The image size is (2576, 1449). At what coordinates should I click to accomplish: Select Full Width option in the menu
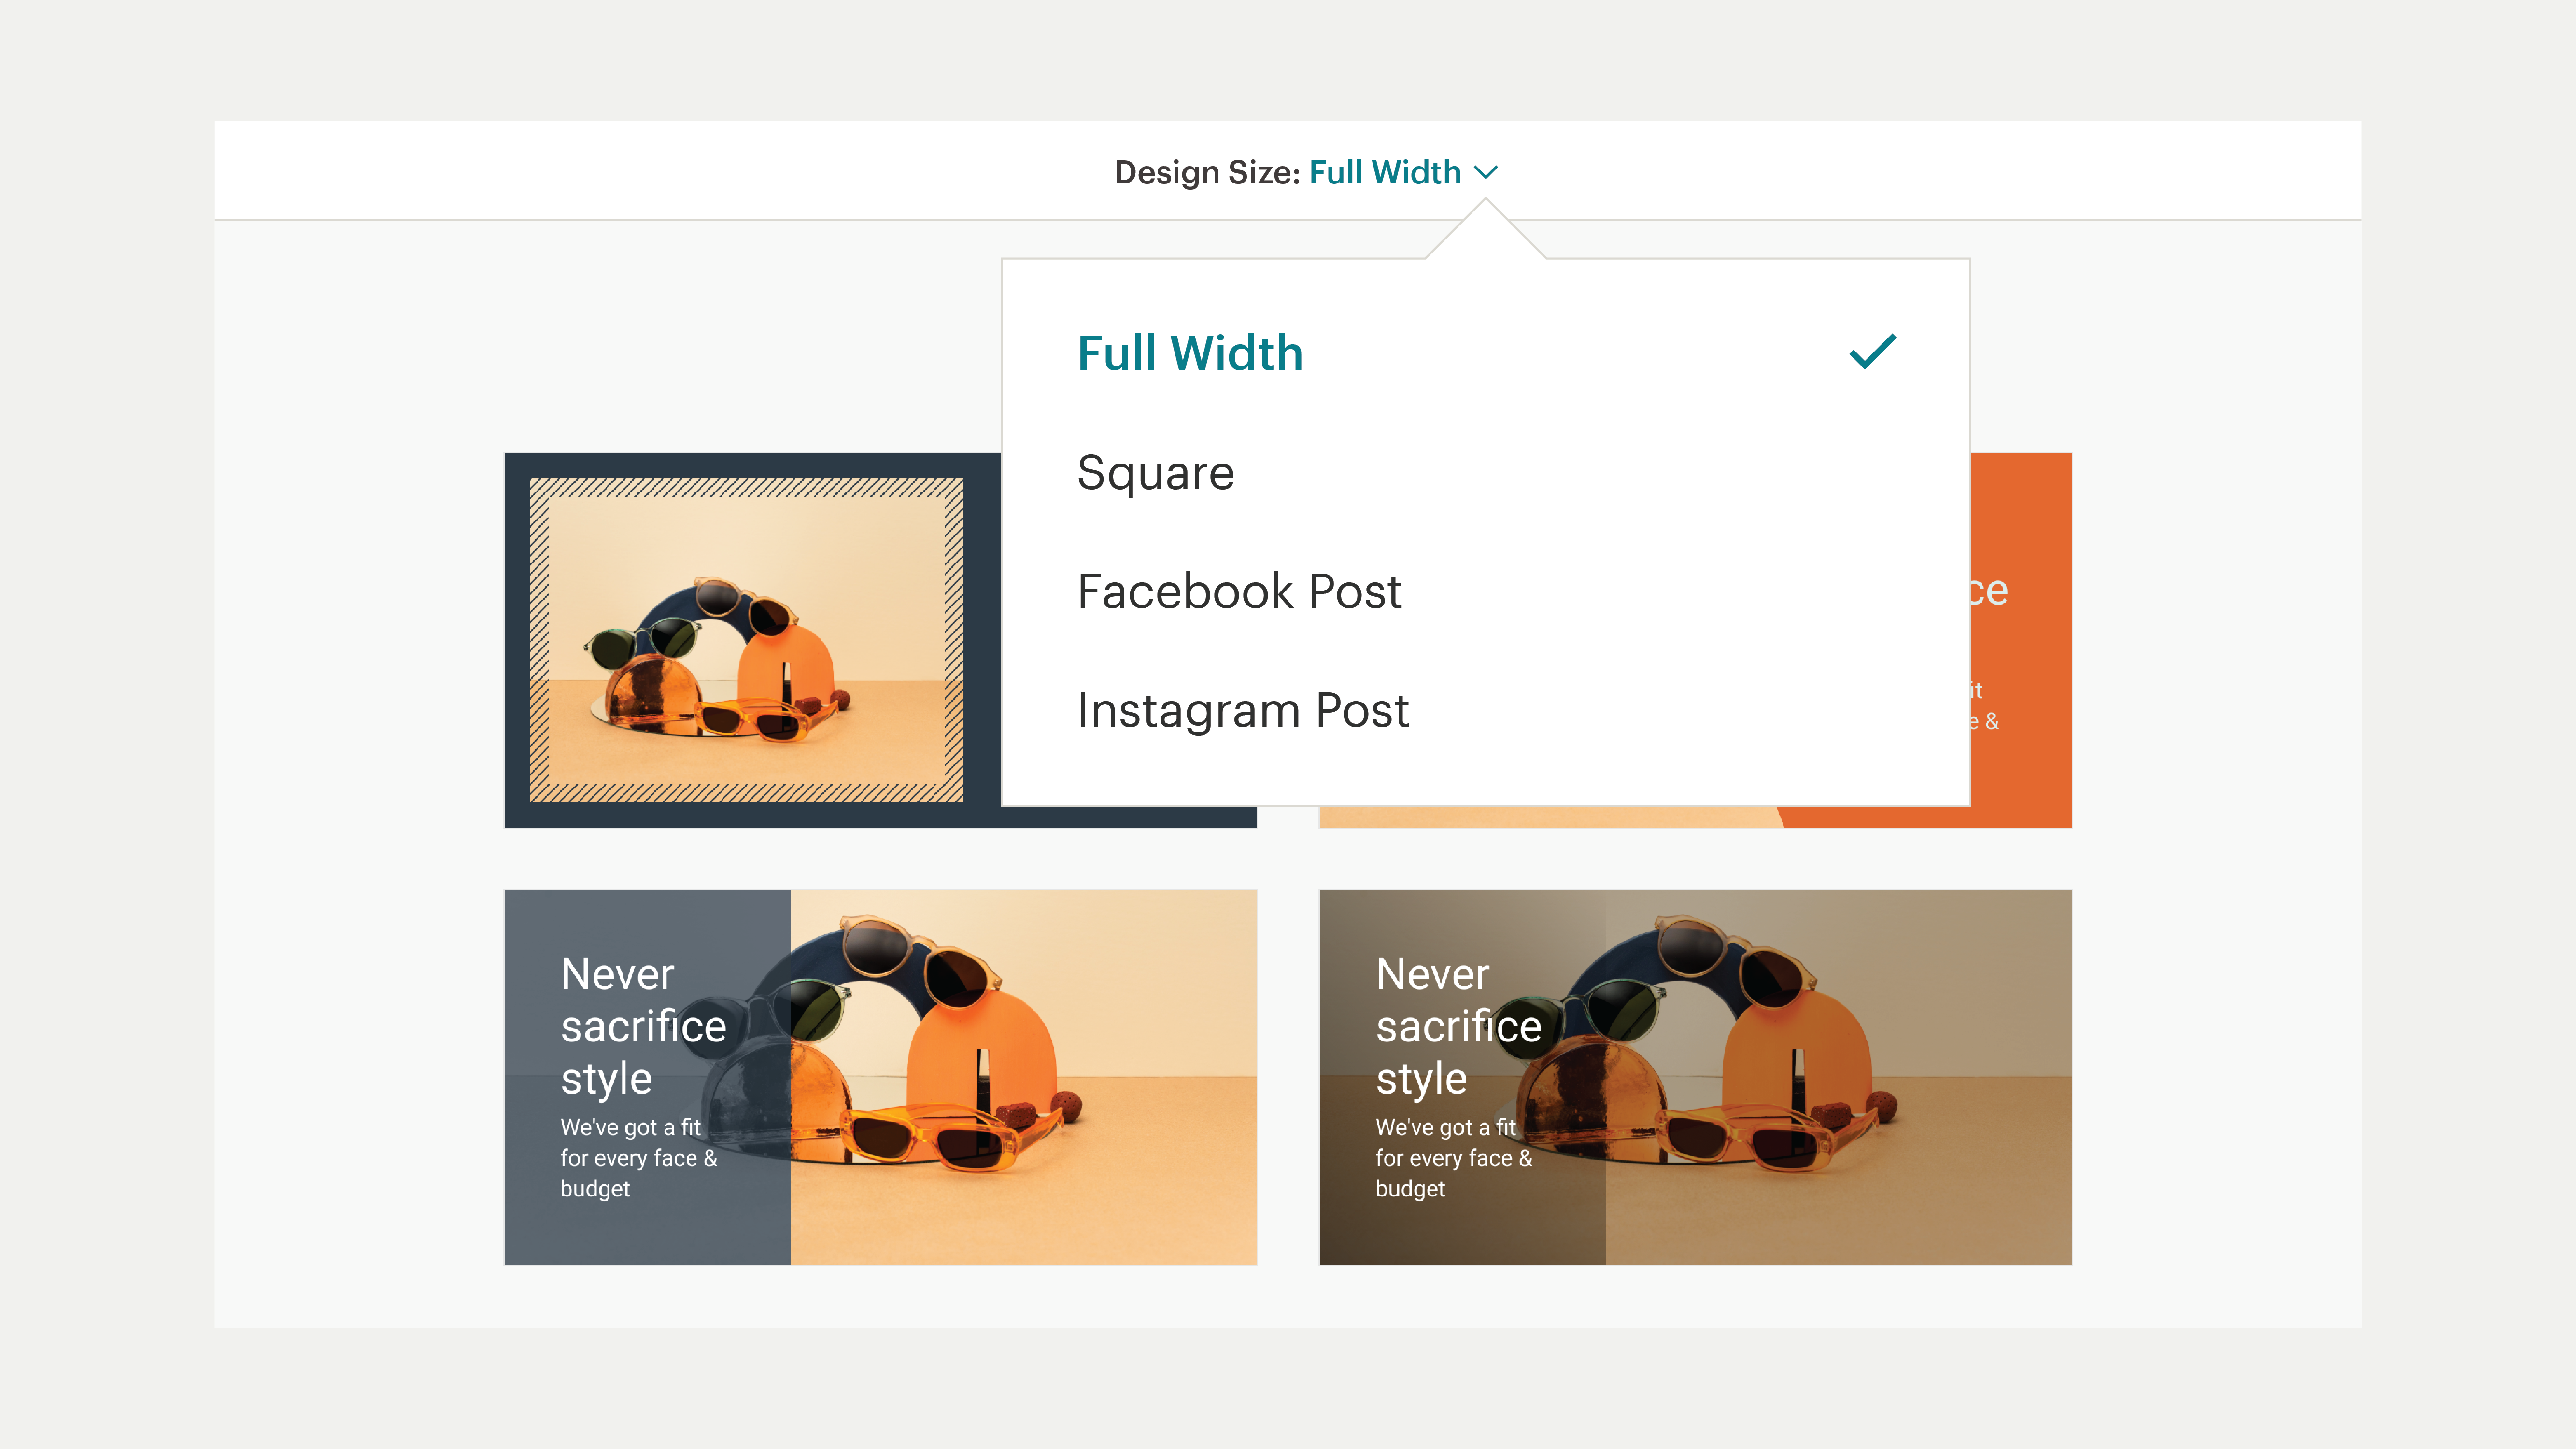point(1190,353)
